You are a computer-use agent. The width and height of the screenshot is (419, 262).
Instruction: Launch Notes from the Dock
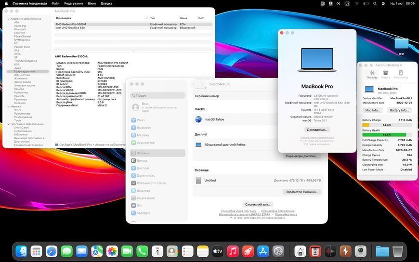tap(203, 251)
